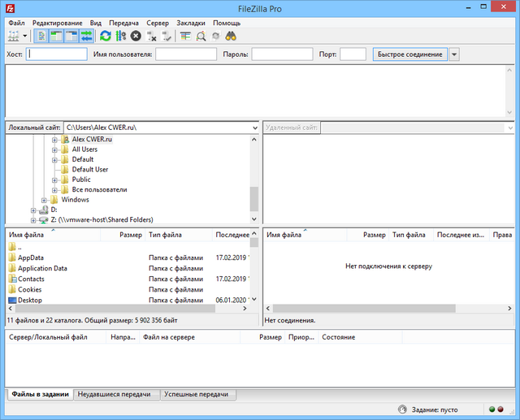Screen dimensions: 520x420
Task: Click the binoculars file search icon
Action: click(231, 36)
